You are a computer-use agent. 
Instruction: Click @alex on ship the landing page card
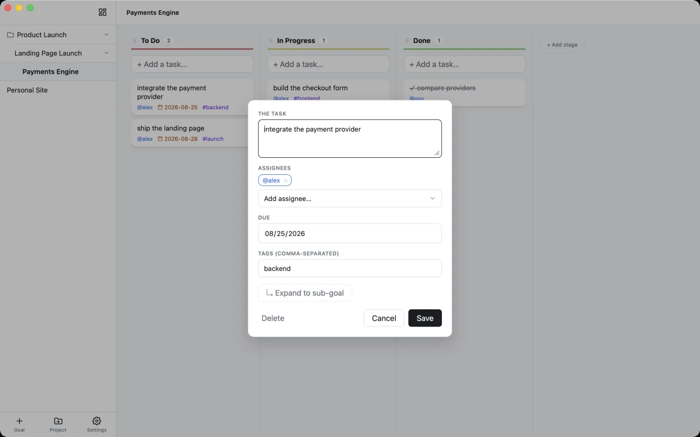145,139
